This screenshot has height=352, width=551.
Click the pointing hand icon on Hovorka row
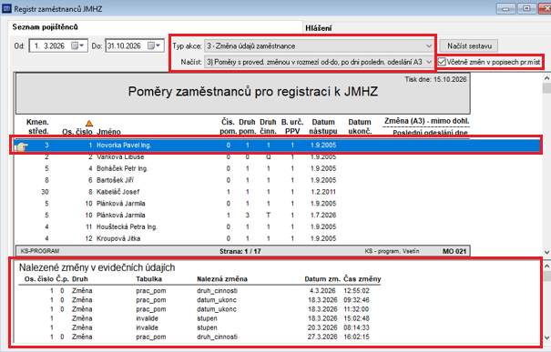[22, 147]
